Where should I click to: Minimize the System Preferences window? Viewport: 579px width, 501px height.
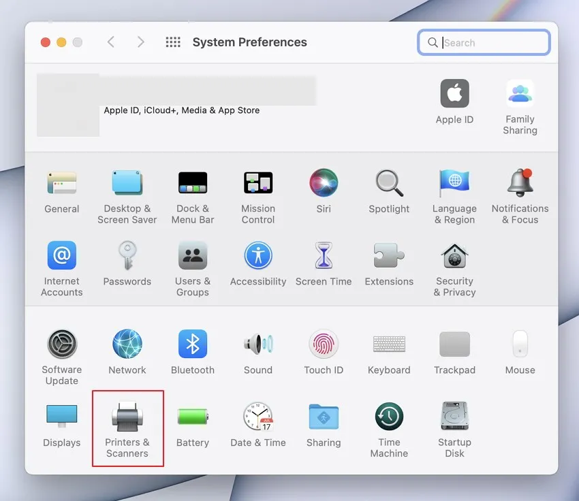pos(61,42)
